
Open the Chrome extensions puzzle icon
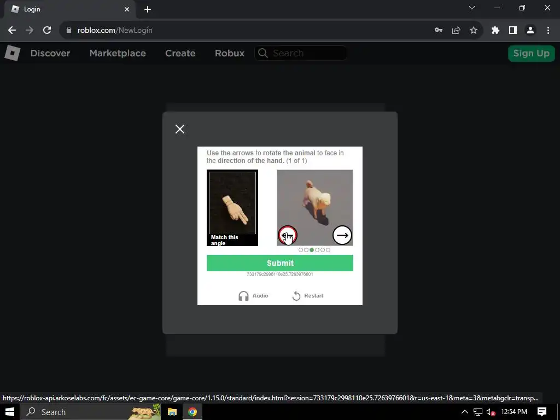click(495, 31)
